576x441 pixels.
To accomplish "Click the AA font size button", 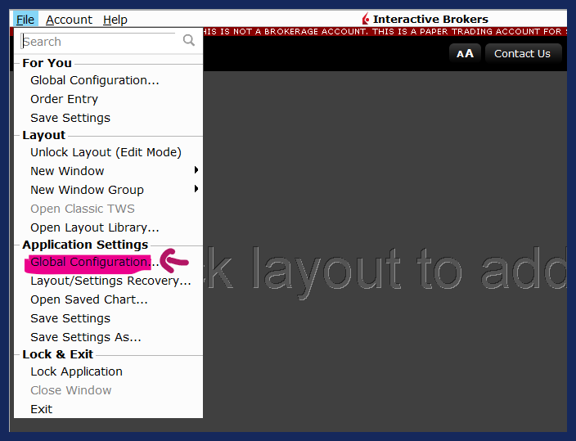I will (465, 54).
